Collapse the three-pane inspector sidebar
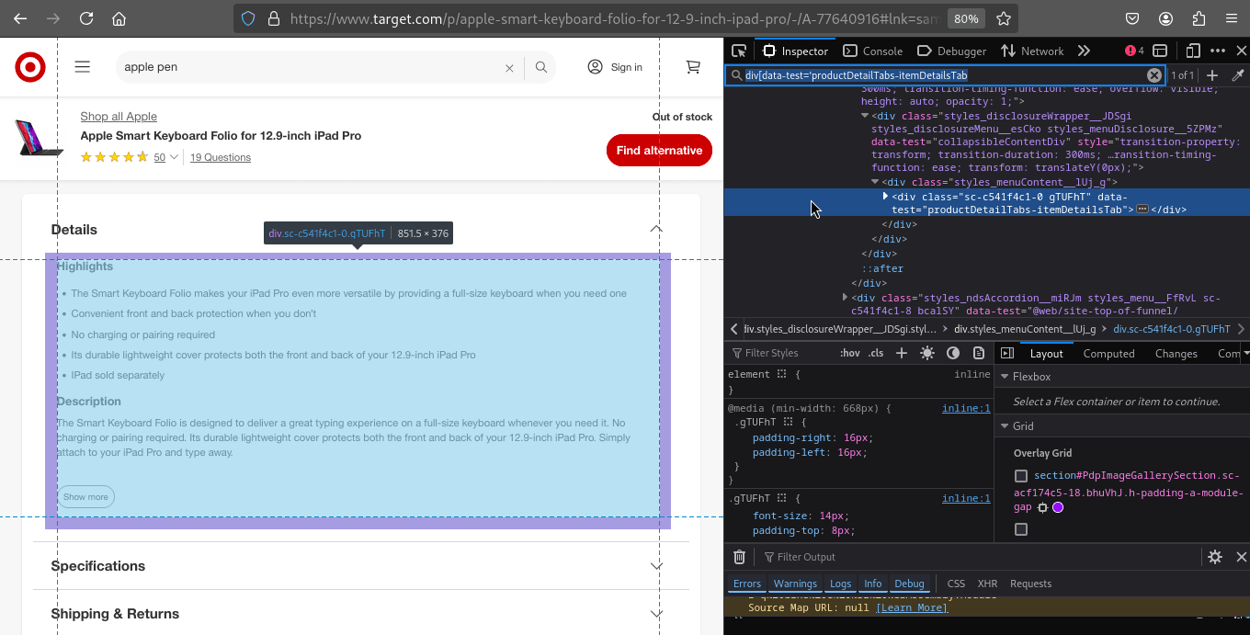Image resolution: width=1250 pixels, height=635 pixels. point(1007,353)
